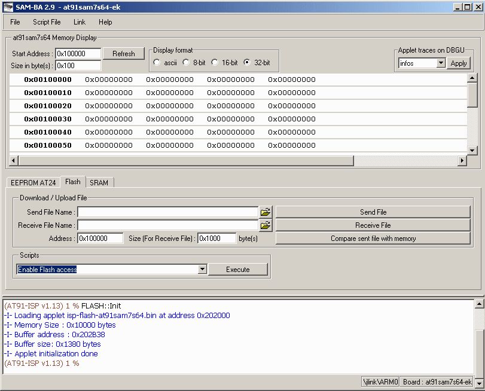Viewport: 485px width, 391px height.
Task: Open the Script File menu
Action: coord(47,22)
